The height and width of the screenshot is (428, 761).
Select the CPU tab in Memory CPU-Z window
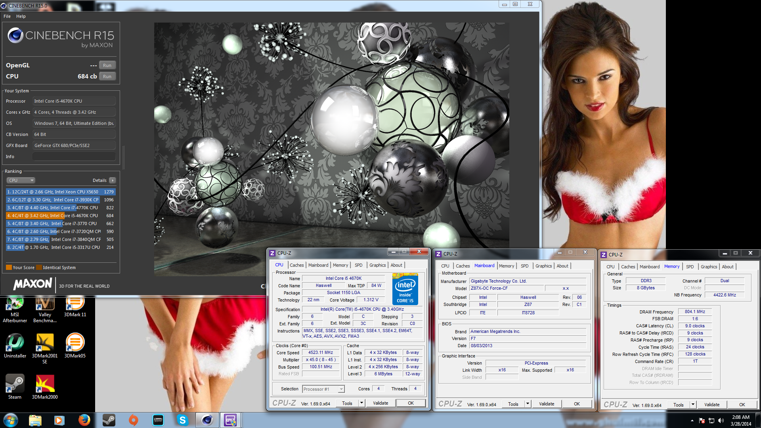click(610, 267)
